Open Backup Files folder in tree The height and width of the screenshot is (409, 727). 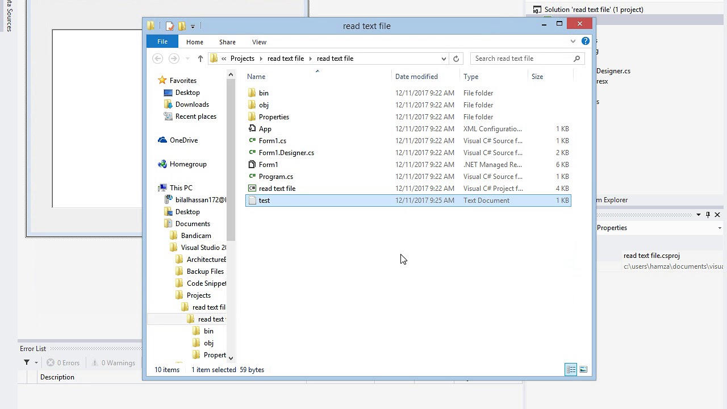(205, 272)
